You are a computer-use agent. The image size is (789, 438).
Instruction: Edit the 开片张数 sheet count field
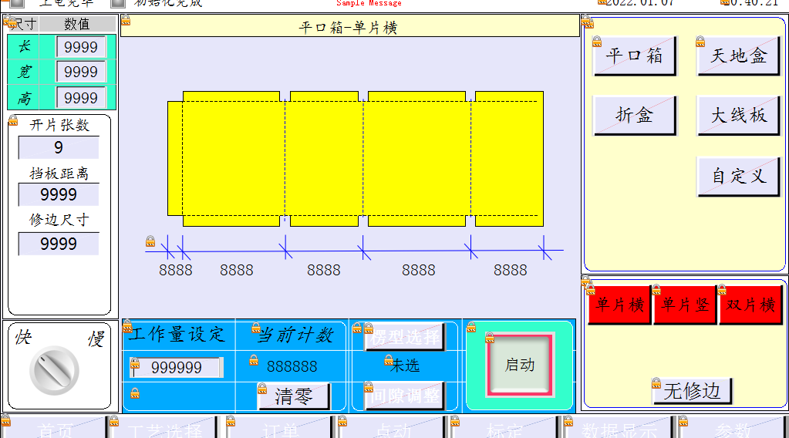[x=59, y=147]
